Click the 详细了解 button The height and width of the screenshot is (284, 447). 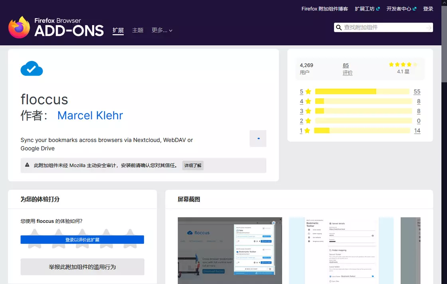(193, 165)
